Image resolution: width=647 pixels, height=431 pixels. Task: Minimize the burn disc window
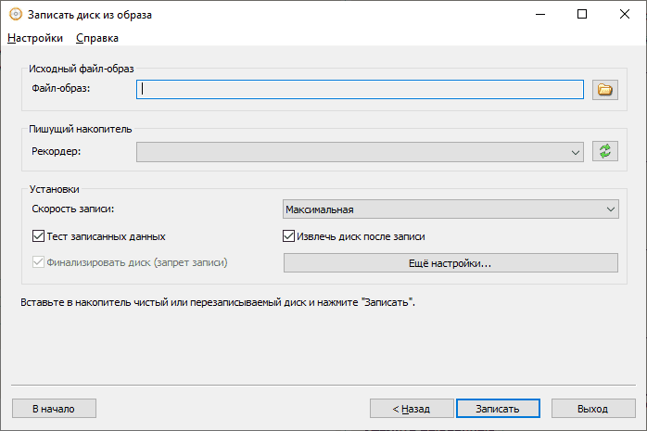539,15
